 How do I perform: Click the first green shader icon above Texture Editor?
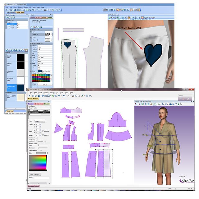click(32, 27)
